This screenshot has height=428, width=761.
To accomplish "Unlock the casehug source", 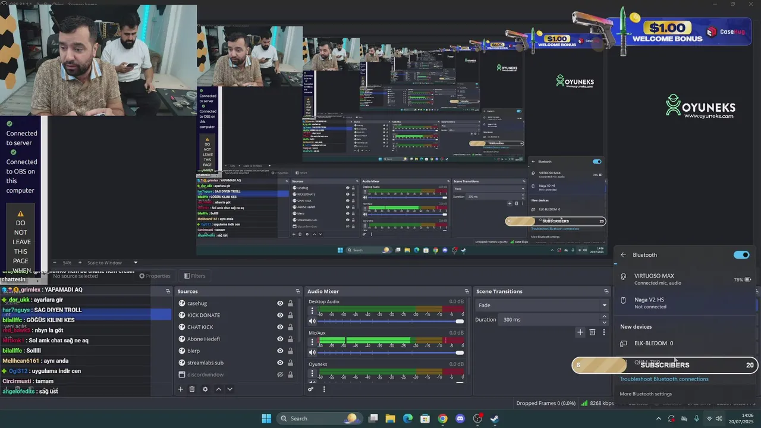I will pyautogui.click(x=290, y=303).
